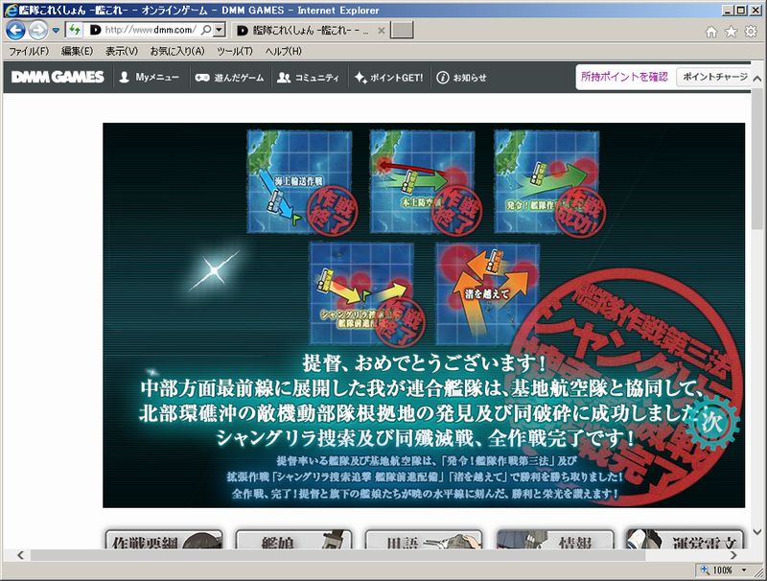The image size is (767, 581).
Task: Open the お気に入り(A) menu
Action: coord(177,51)
